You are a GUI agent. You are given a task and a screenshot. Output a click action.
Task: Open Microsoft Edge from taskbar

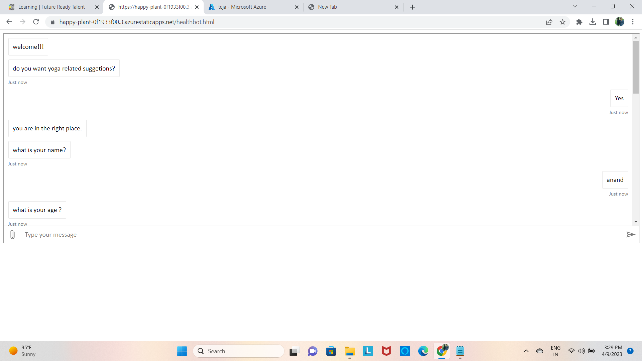423,351
